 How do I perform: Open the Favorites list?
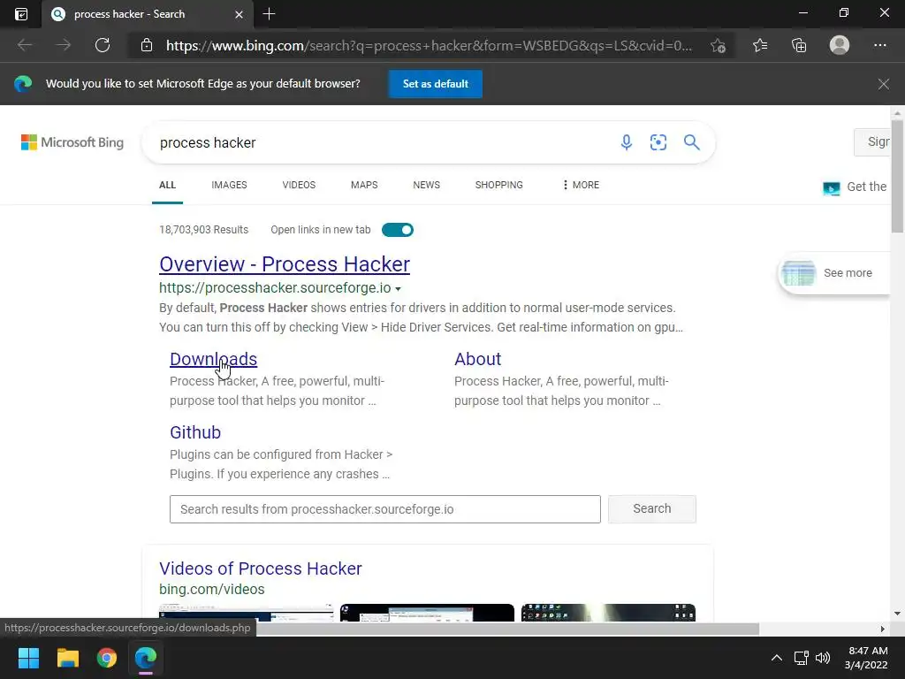pyautogui.click(x=760, y=45)
